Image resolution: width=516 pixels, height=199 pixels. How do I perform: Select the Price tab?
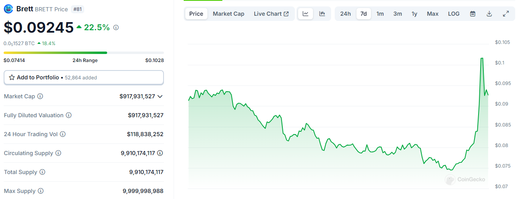click(x=196, y=14)
